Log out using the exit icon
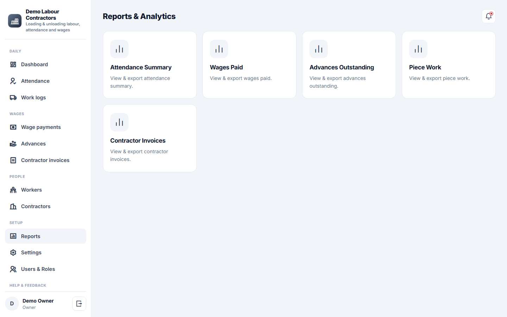 click(79, 304)
